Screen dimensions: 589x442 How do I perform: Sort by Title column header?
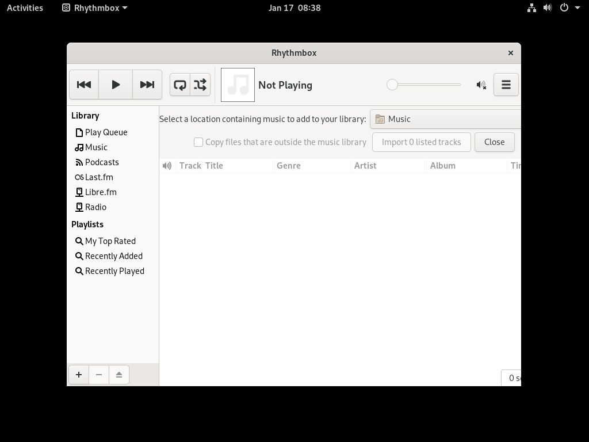tap(238, 166)
